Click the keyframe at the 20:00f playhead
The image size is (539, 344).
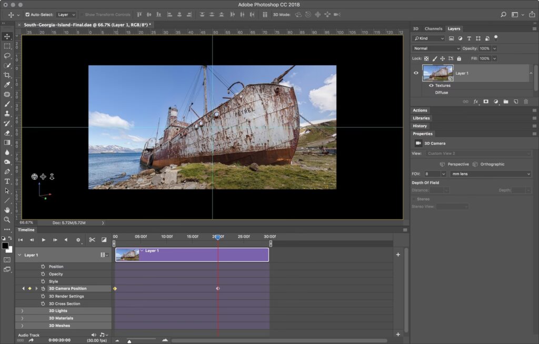[x=218, y=289]
